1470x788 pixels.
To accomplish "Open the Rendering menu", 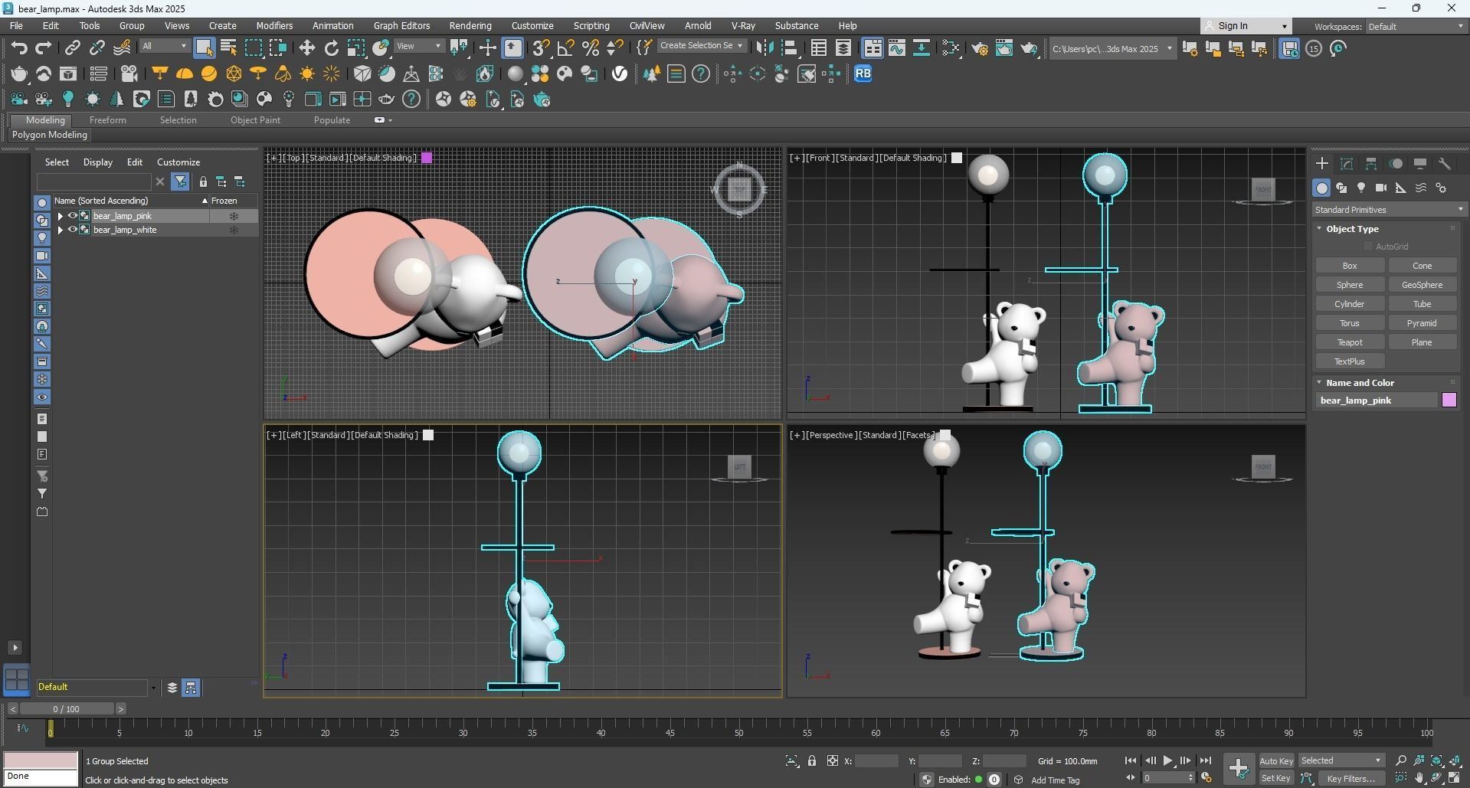I will tap(470, 25).
